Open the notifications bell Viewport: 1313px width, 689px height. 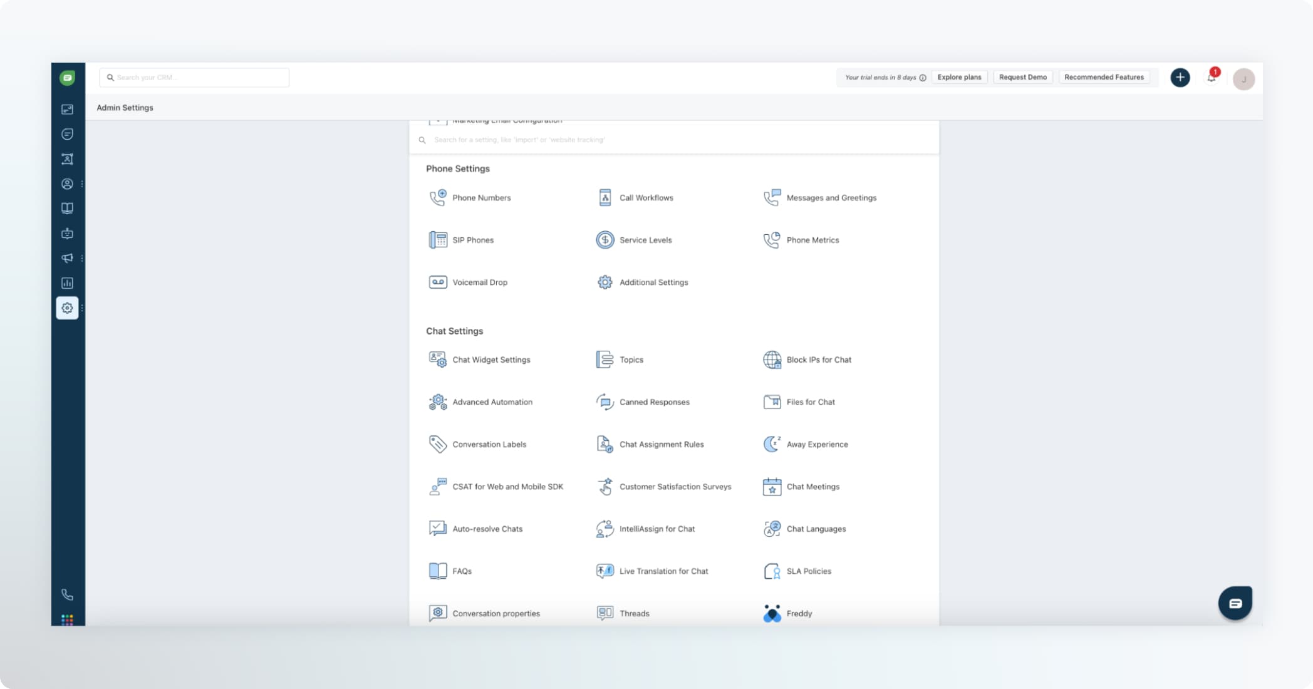(1212, 77)
